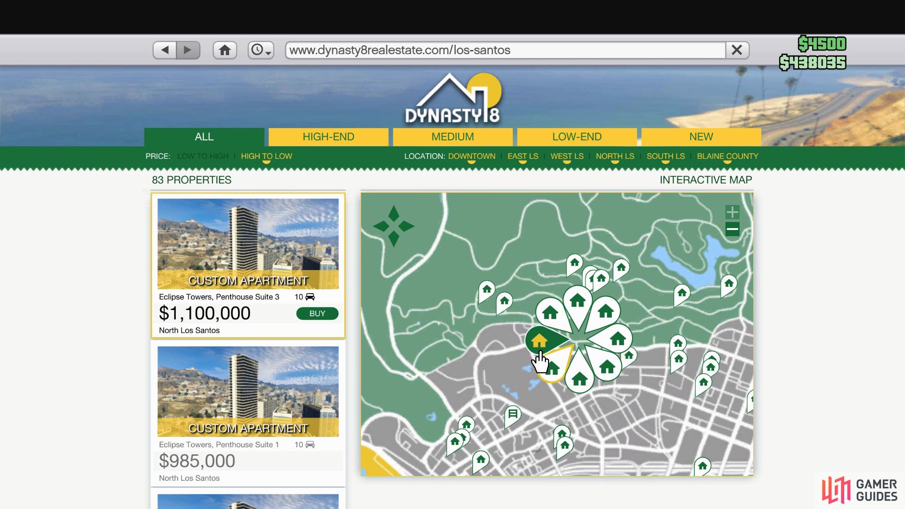Click the website address bar

click(x=505, y=50)
